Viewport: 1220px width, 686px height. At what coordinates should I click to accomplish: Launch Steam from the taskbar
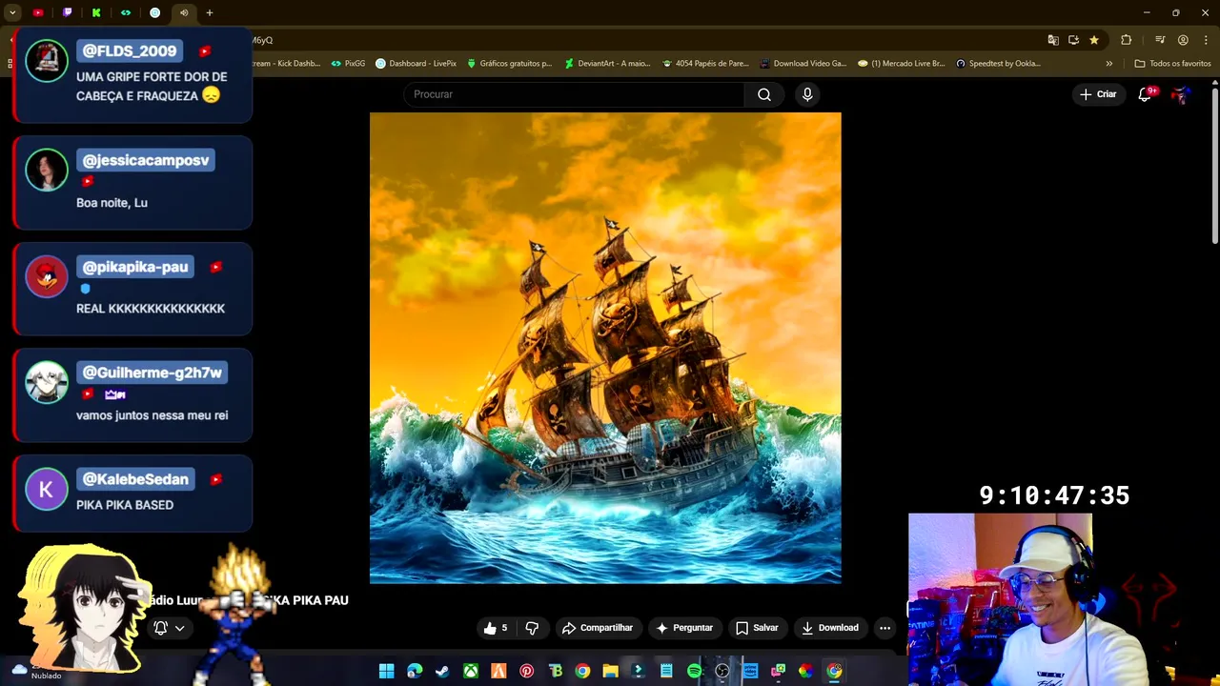tap(442, 671)
